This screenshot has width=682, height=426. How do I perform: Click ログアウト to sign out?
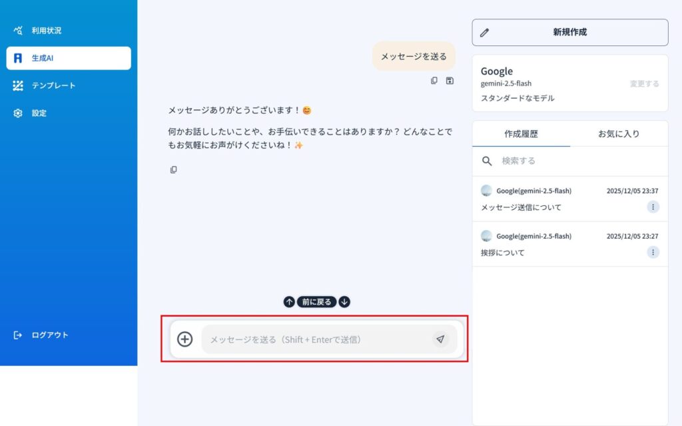pos(49,335)
